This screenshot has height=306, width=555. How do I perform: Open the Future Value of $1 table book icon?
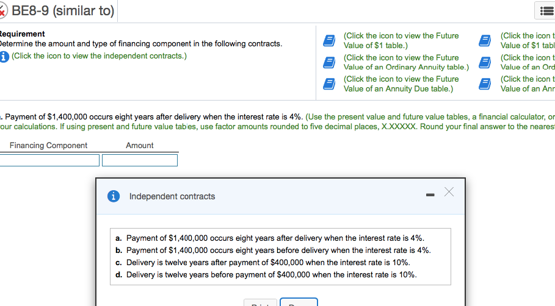coord(329,41)
